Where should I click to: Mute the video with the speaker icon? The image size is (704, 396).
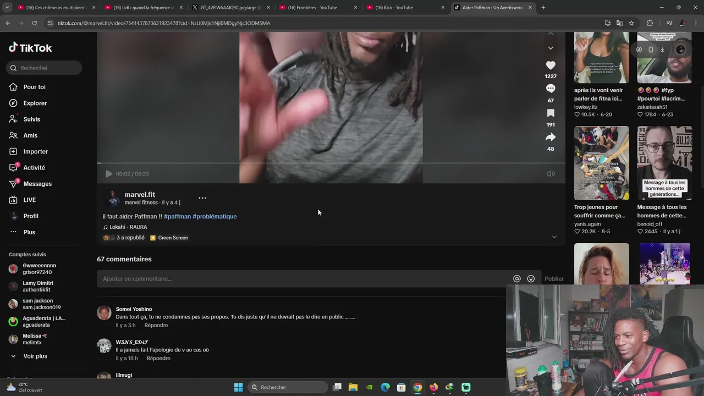pyautogui.click(x=551, y=174)
